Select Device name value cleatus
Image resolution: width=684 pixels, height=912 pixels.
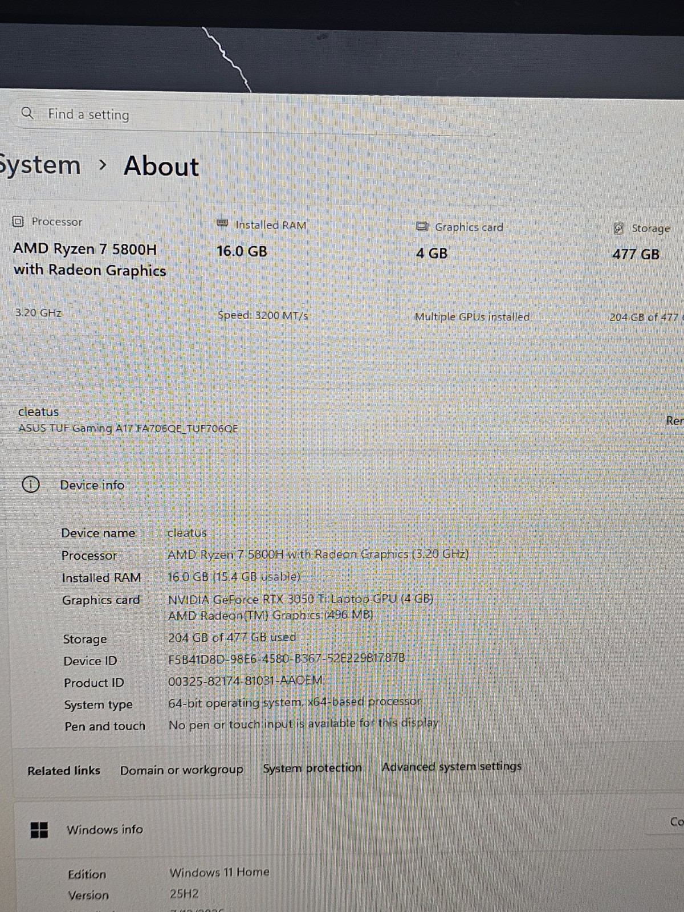tap(187, 533)
